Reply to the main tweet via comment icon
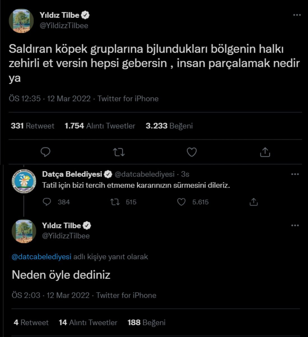 (45, 152)
